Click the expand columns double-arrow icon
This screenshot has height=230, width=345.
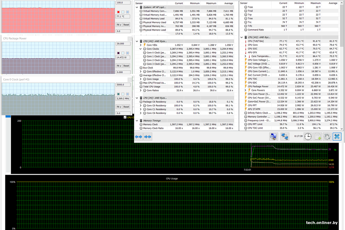point(139,136)
